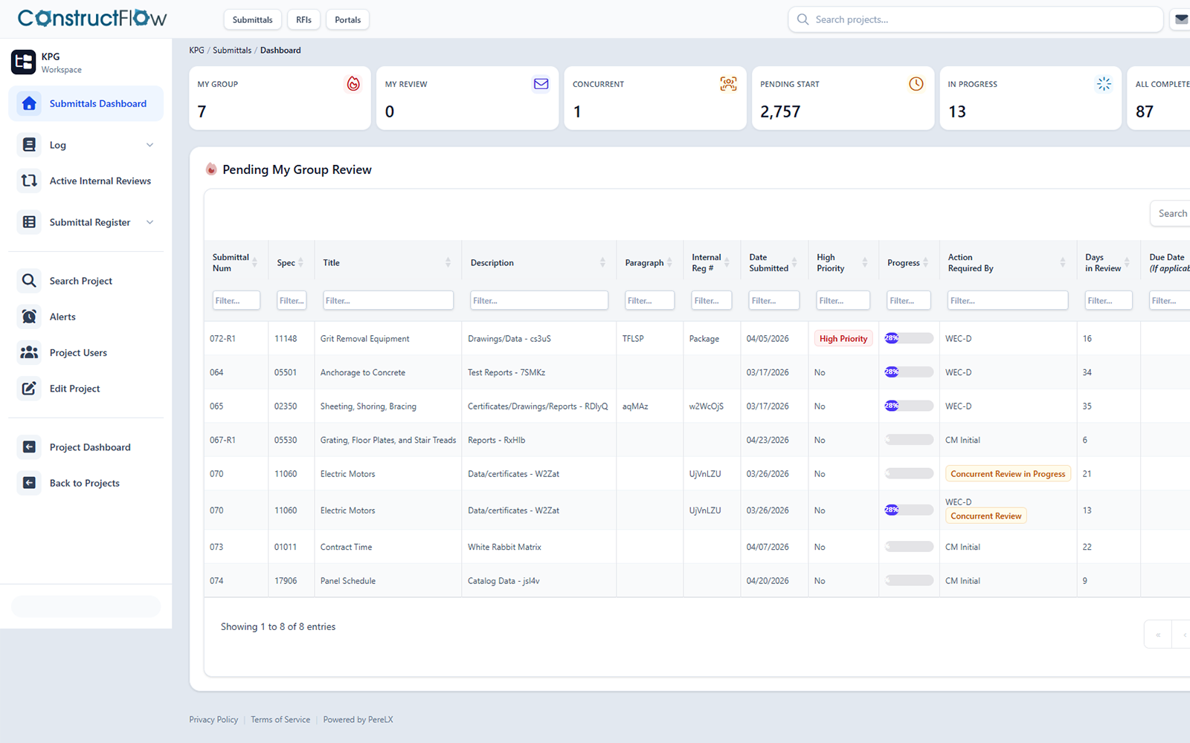Open the Submittals top menu

(252, 20)
